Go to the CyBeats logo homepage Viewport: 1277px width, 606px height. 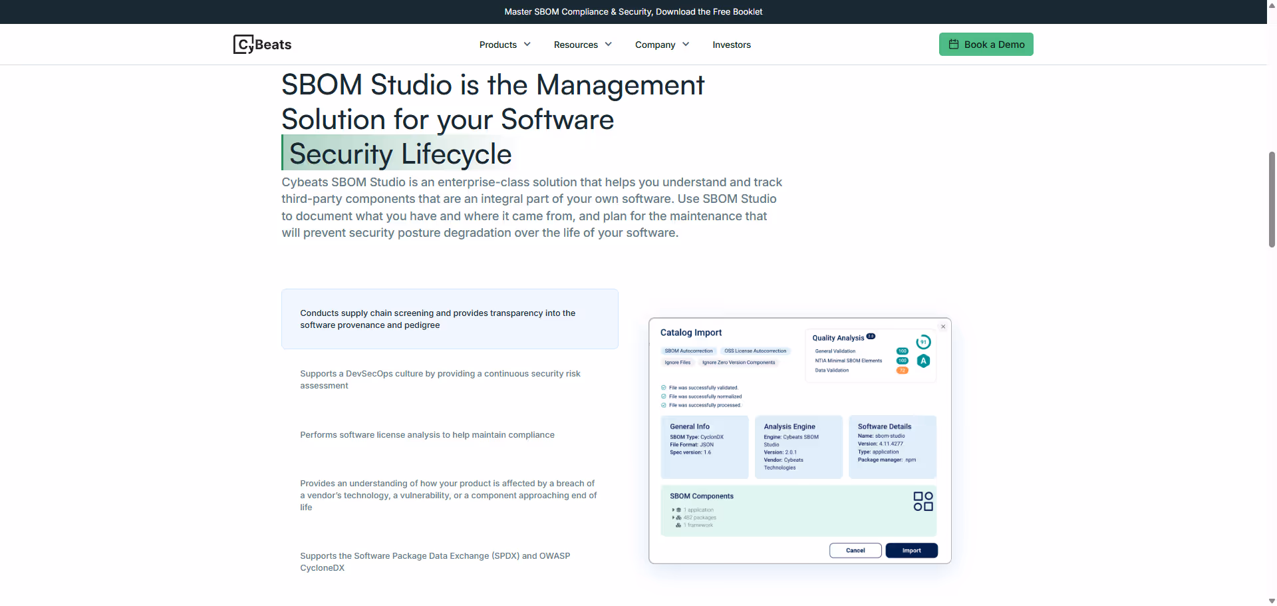pyautogui.click(x=263, y=44)
